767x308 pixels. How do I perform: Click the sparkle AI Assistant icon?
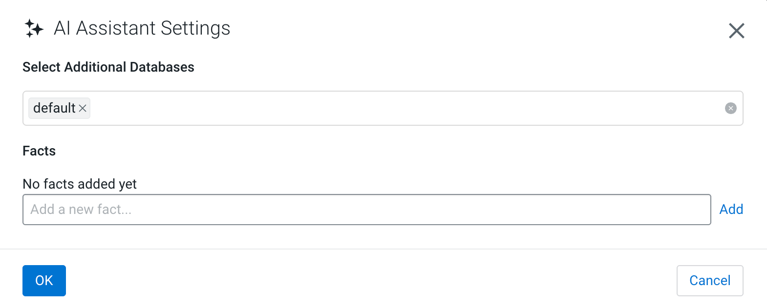point(34,28)
